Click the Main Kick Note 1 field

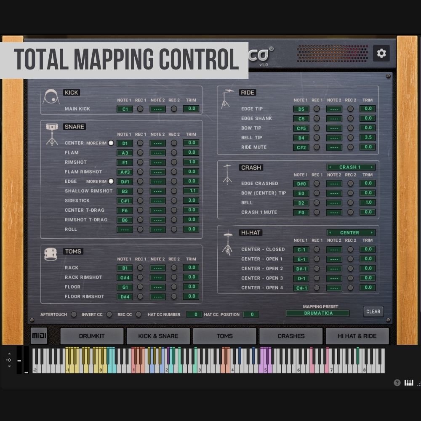point(125,109)
